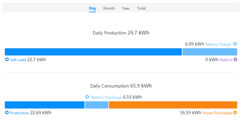
Task: Click the Daily Consumption 65.9 kWh heading
Action: point(121,86)
